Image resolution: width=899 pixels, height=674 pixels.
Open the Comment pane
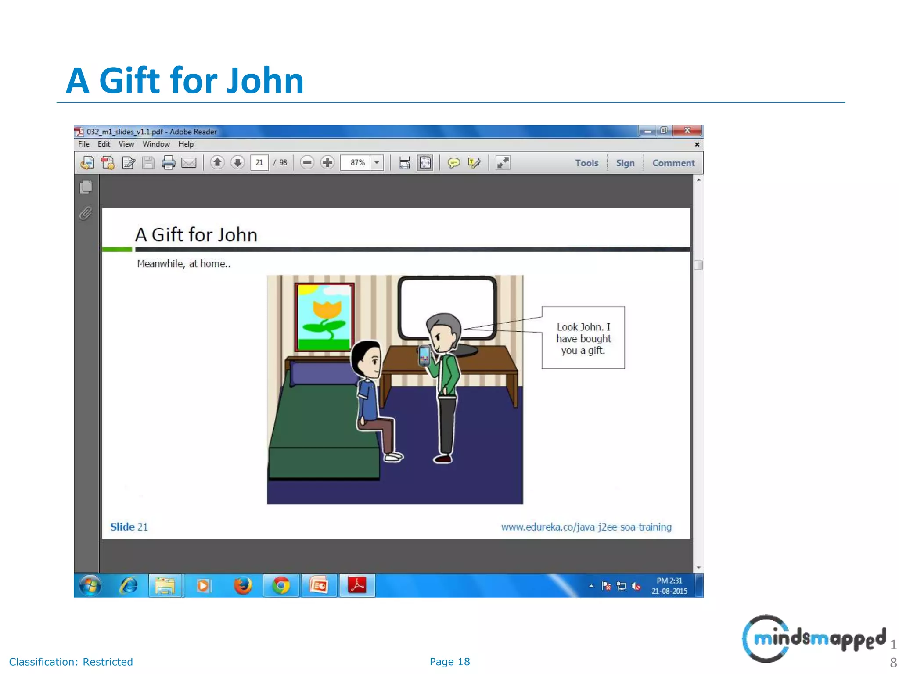point(673,163)
